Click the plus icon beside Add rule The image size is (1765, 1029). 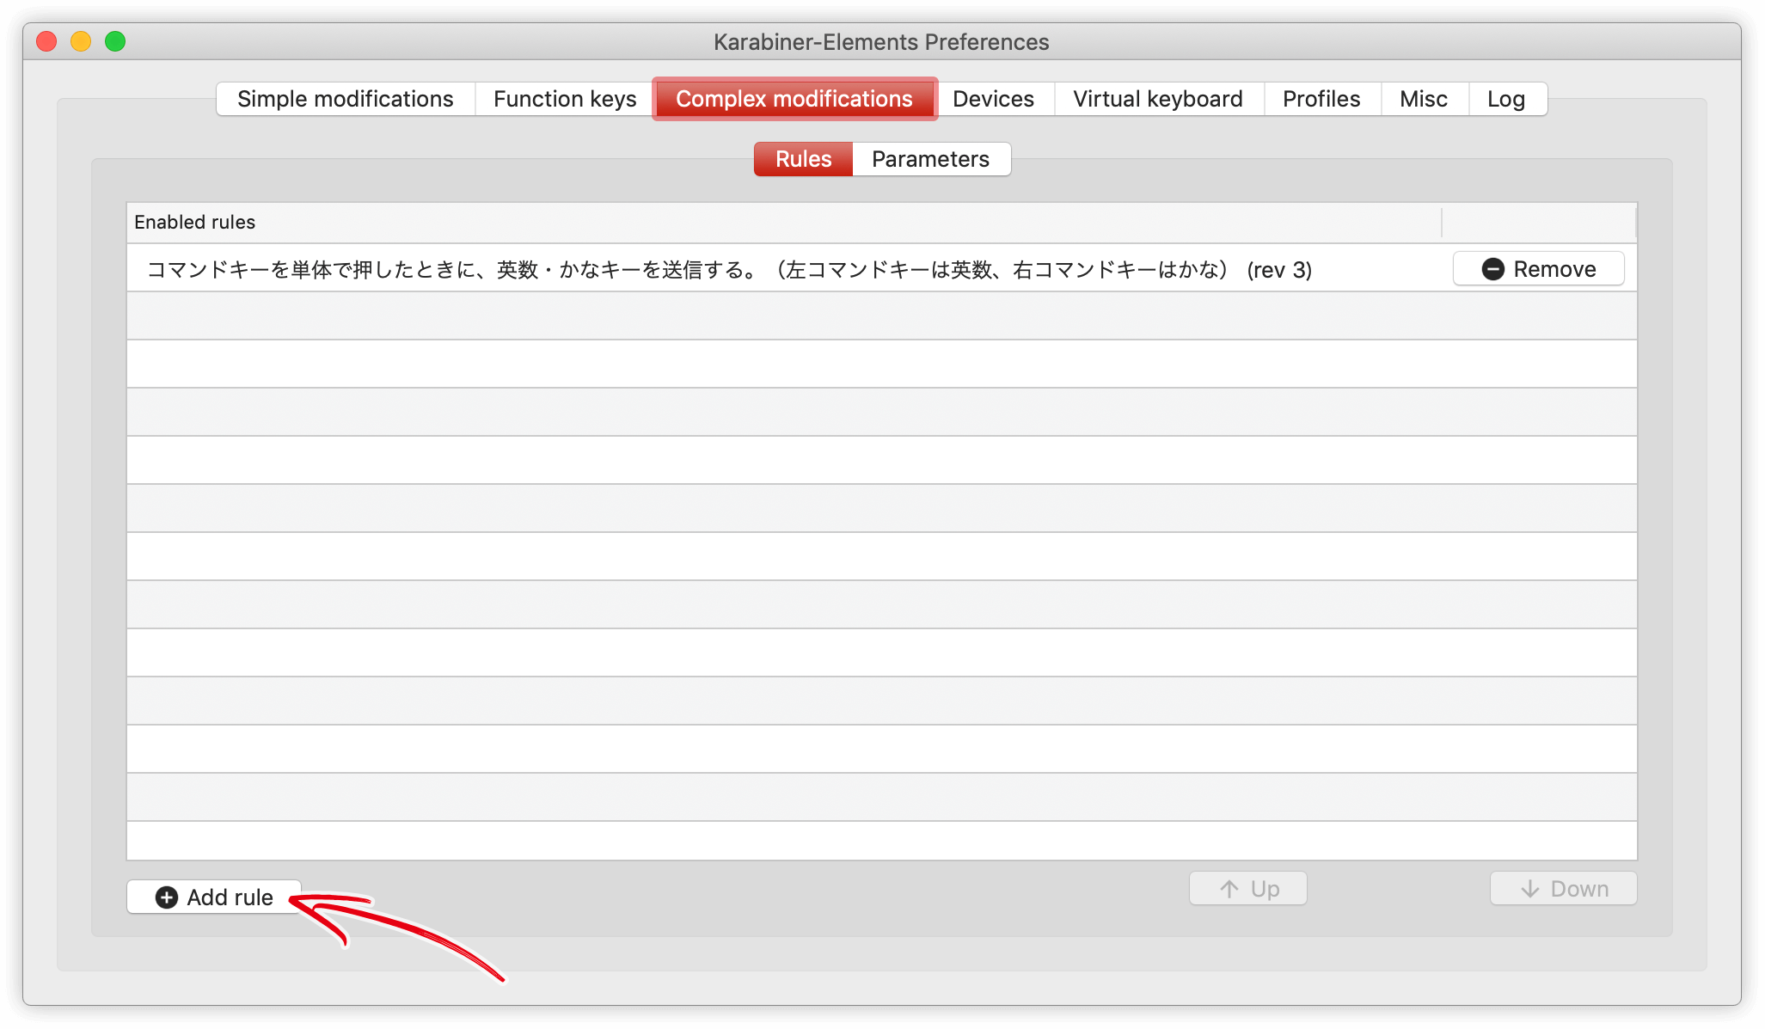[x=167, y=897]
